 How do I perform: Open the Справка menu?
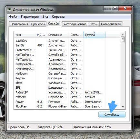(58, 17)
